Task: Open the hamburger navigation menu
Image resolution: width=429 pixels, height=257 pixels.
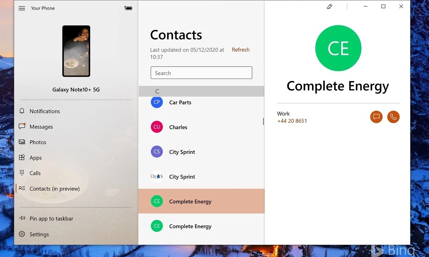Action: (22, 8)
